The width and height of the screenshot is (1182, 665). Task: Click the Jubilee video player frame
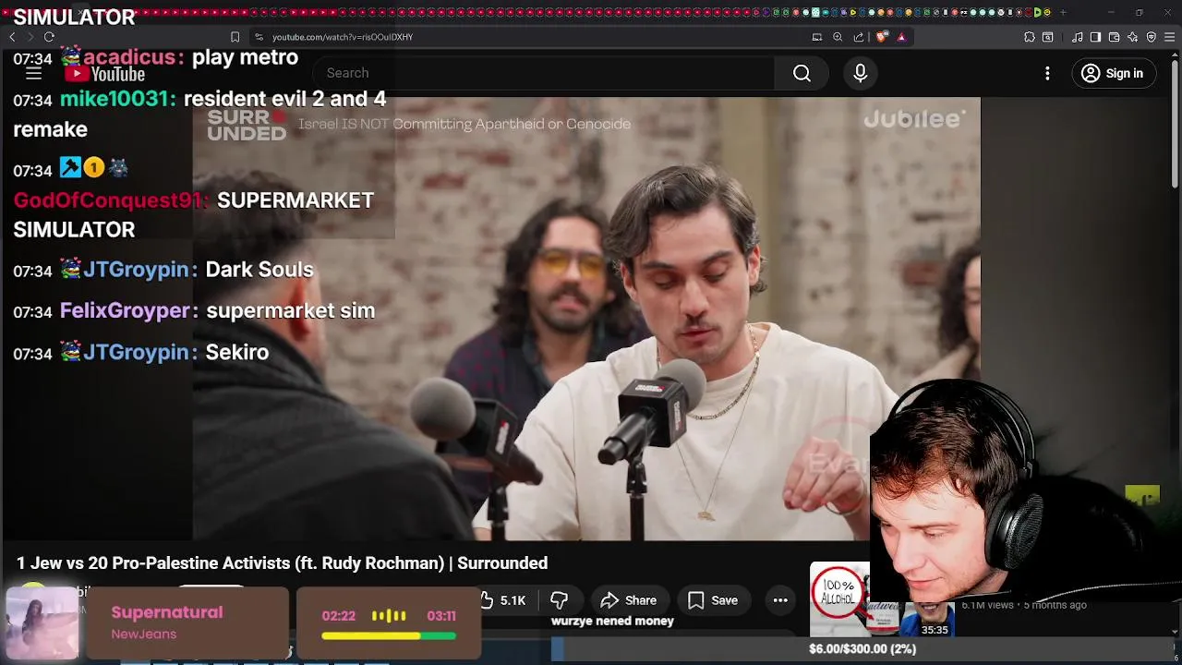[586, 319]
